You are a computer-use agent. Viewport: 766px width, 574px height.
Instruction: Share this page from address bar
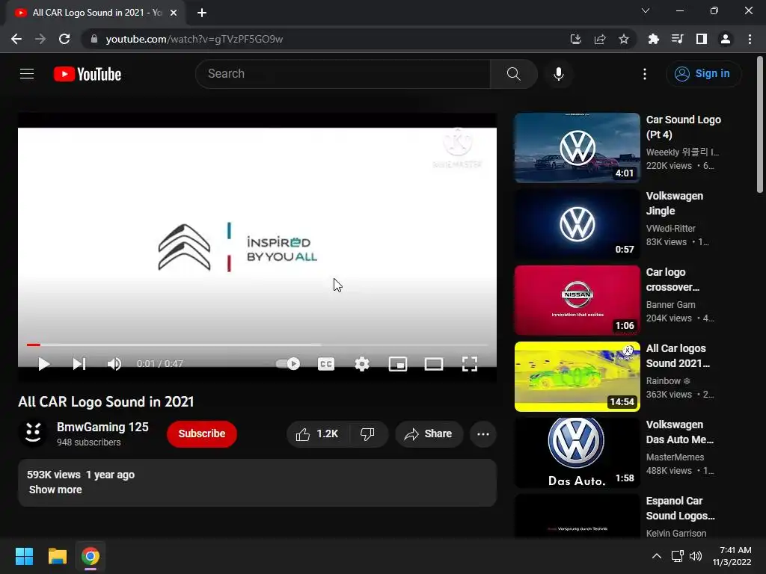[600, 39]
